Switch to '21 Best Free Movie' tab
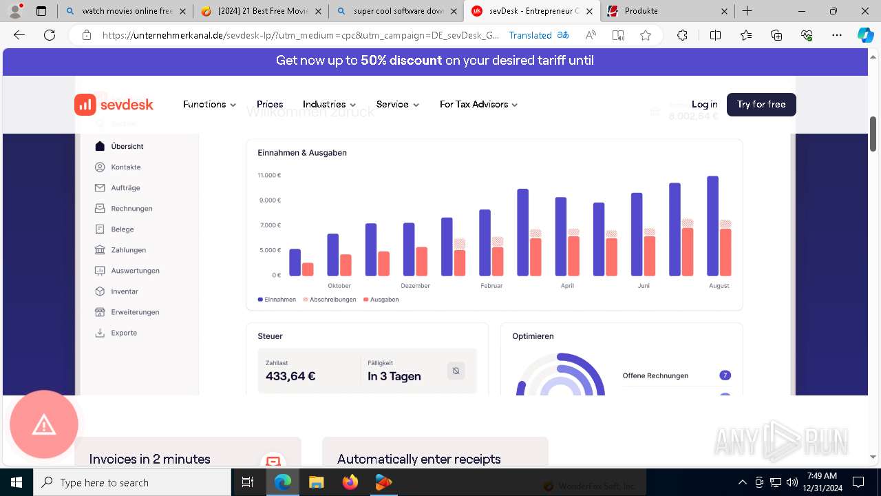This screenshot has width=881, height=496. (x=261, y=11)
